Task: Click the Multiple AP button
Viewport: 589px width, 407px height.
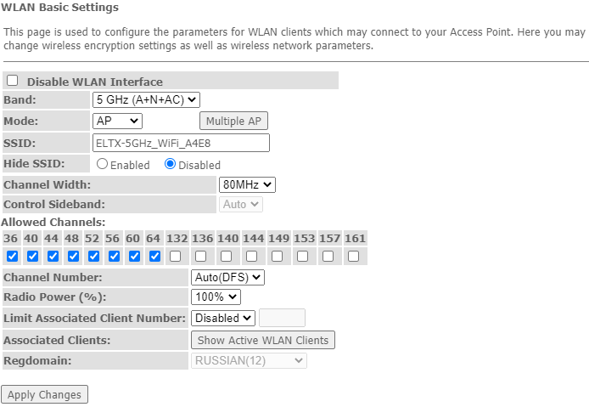Action: tap(233, 122)
